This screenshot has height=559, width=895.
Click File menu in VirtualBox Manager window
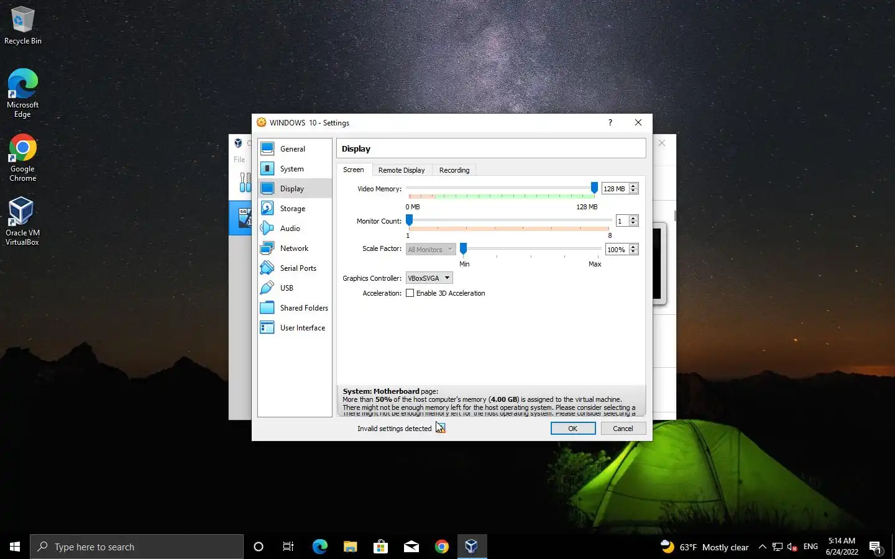239,160
